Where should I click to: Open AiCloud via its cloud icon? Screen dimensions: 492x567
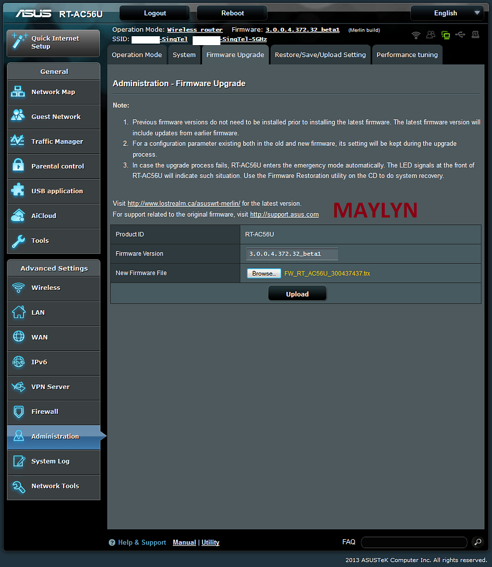(18, 216)
